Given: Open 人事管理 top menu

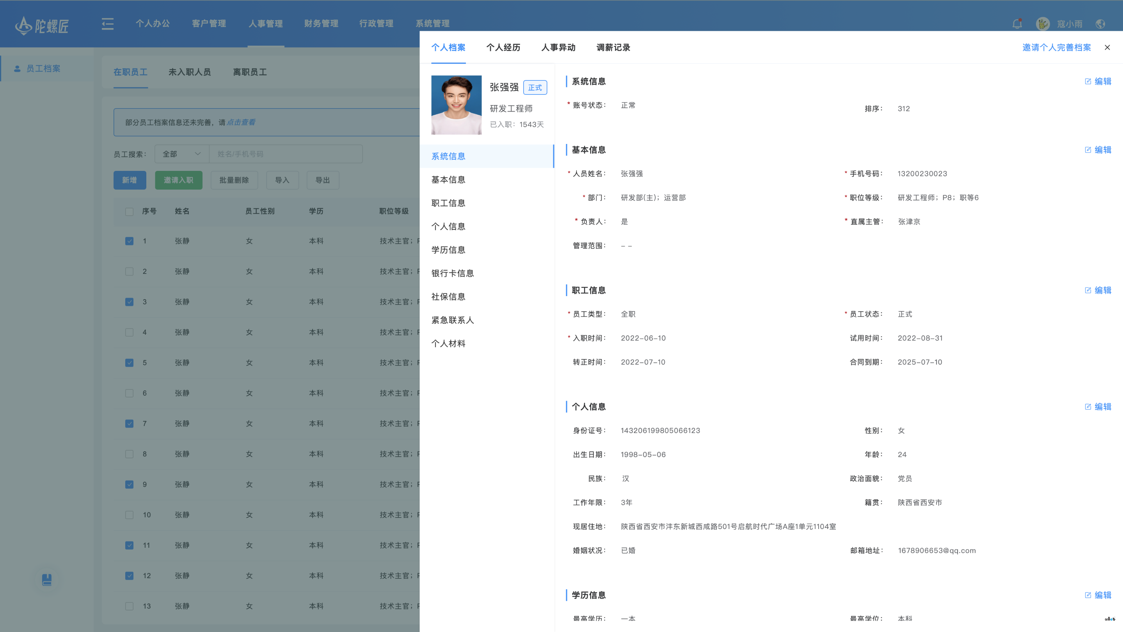Looking at the screenshot, I should tap(265, 23).
